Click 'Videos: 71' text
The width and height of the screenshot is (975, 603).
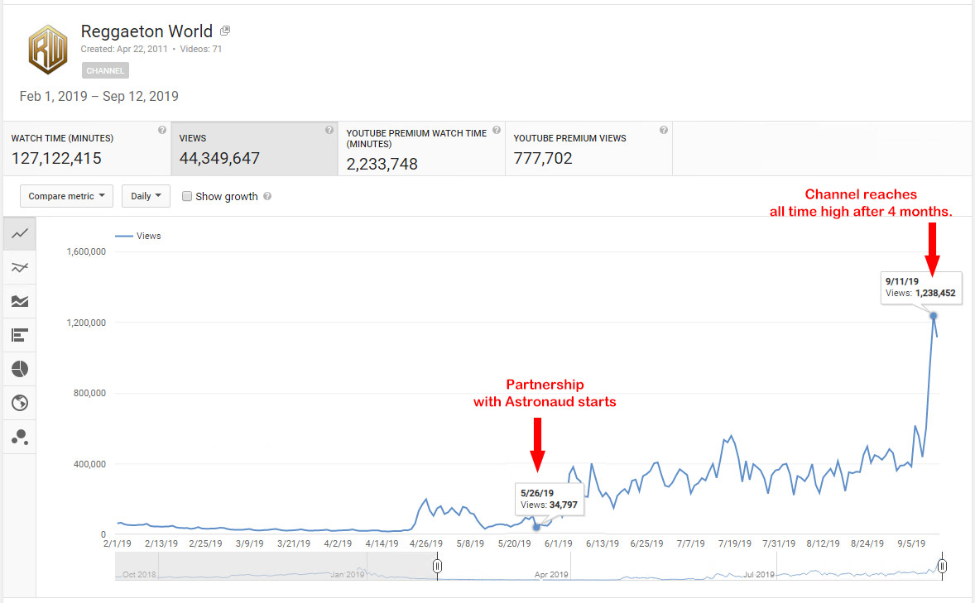pyautogui.click(x=201, y=49)
